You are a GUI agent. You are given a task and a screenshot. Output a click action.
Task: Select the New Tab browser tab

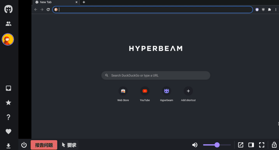(x=56, y=2)
